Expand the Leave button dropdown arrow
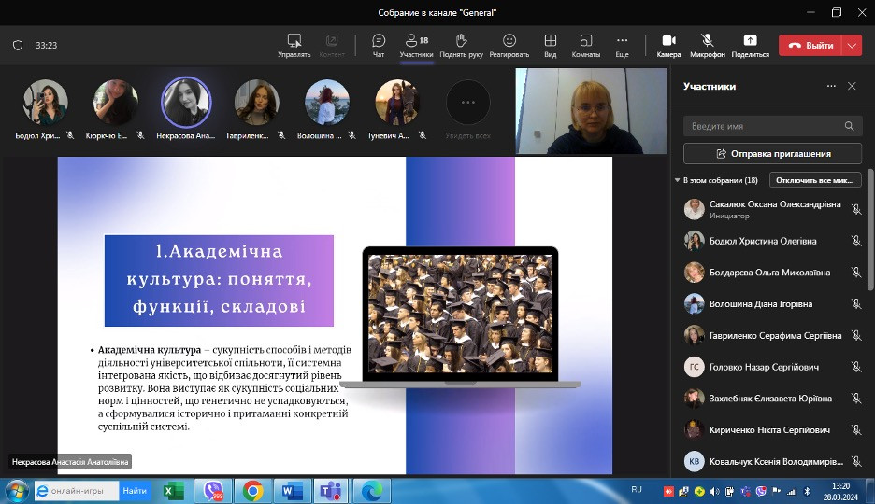This screenshot has height=504, width=875. (x=852, y=45)
